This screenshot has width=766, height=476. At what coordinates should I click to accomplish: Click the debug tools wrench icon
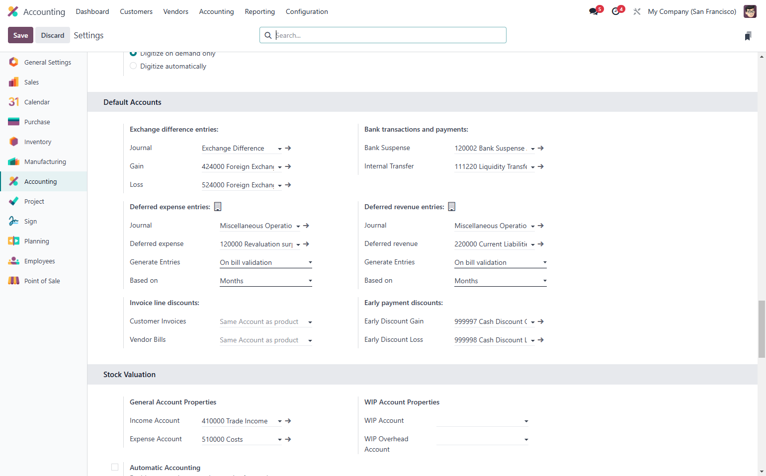pyautogui.click(x=637, y=11)
